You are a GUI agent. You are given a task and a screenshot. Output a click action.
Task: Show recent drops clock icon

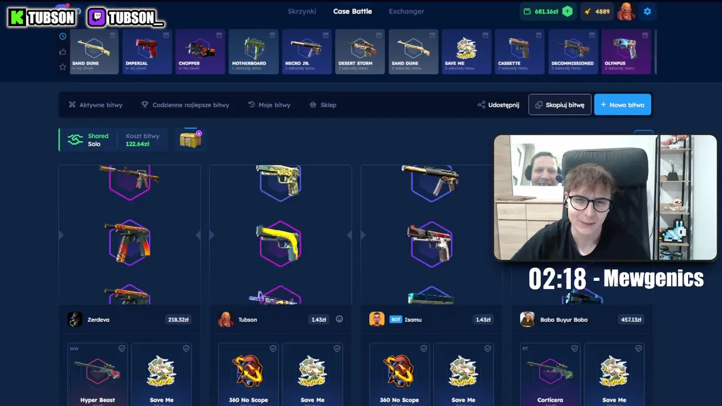pyautogui.click(x=63, y=36)
